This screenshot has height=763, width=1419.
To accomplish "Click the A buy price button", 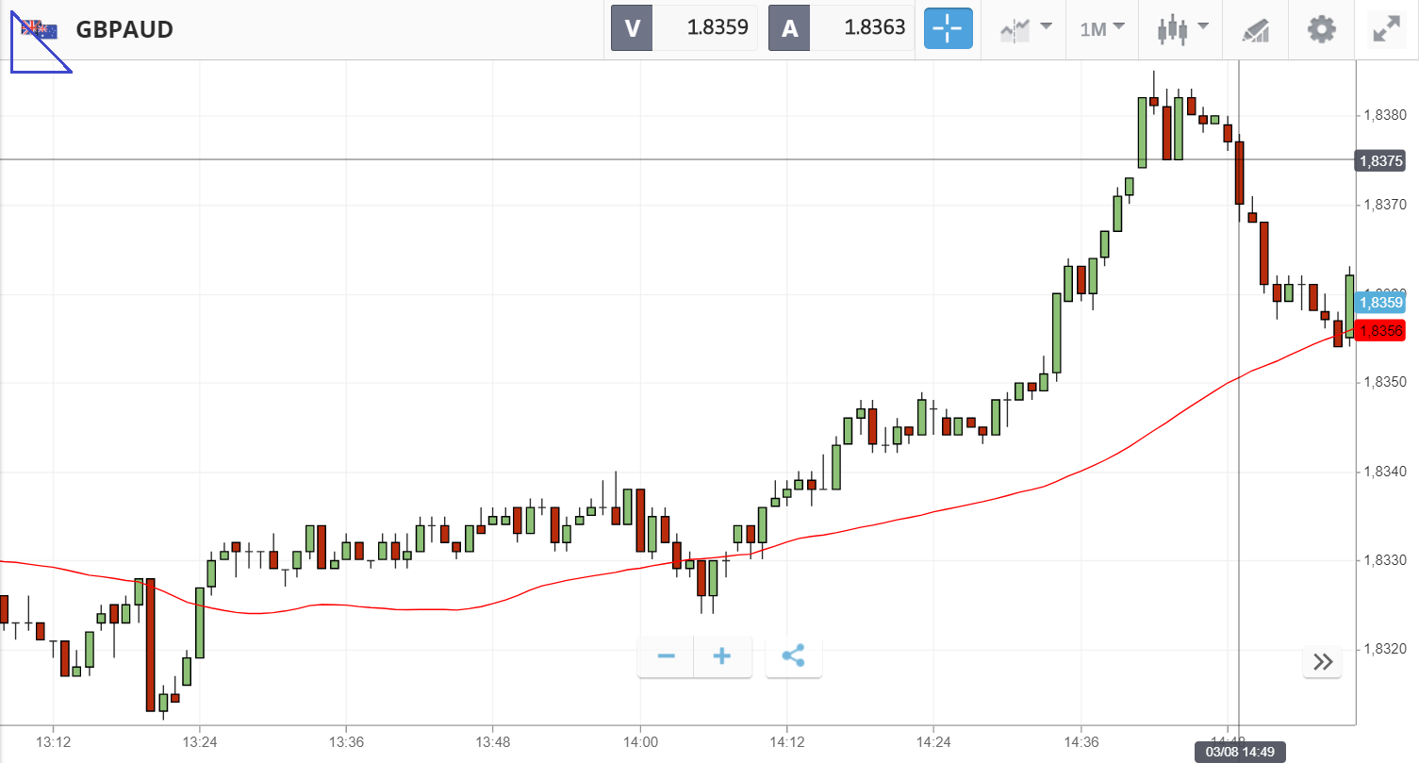I will [842, 28].
